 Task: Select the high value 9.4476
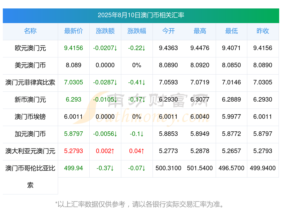click(x=200, y=48)
